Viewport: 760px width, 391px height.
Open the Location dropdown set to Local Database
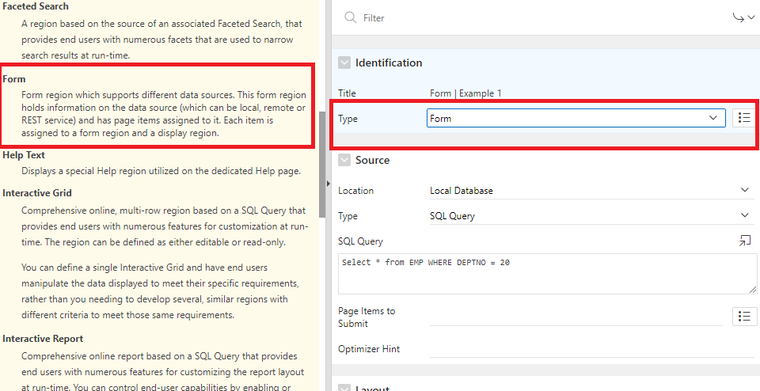590,191
